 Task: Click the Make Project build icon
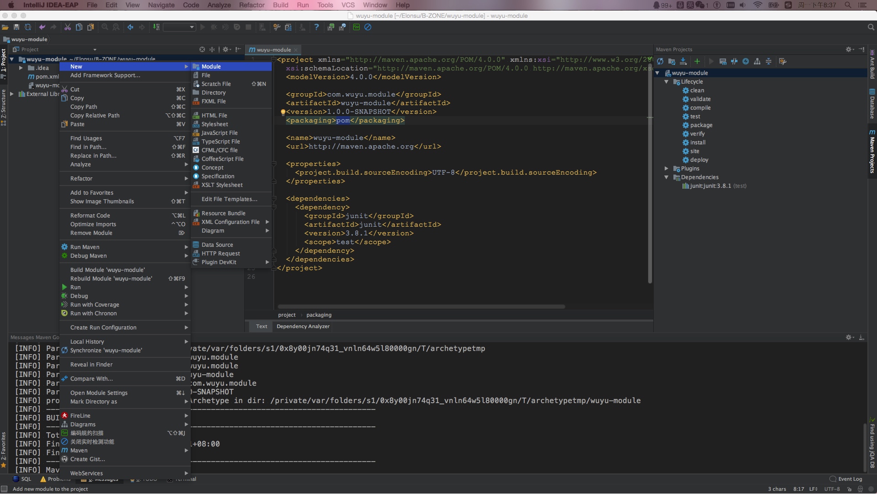[156, 27]
